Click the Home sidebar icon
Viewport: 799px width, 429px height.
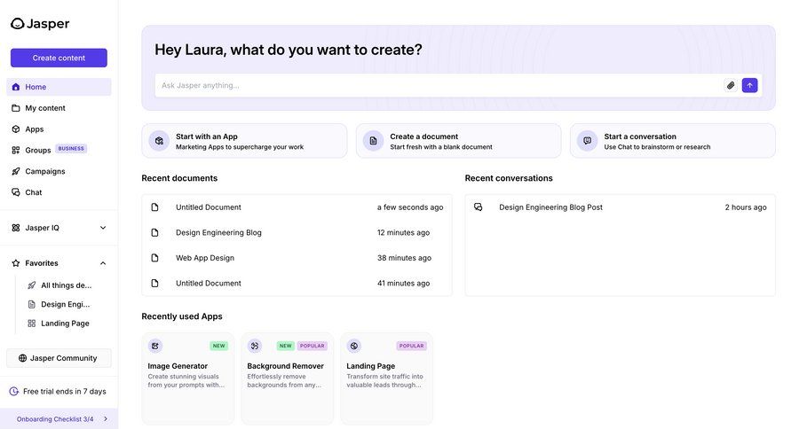16,87
